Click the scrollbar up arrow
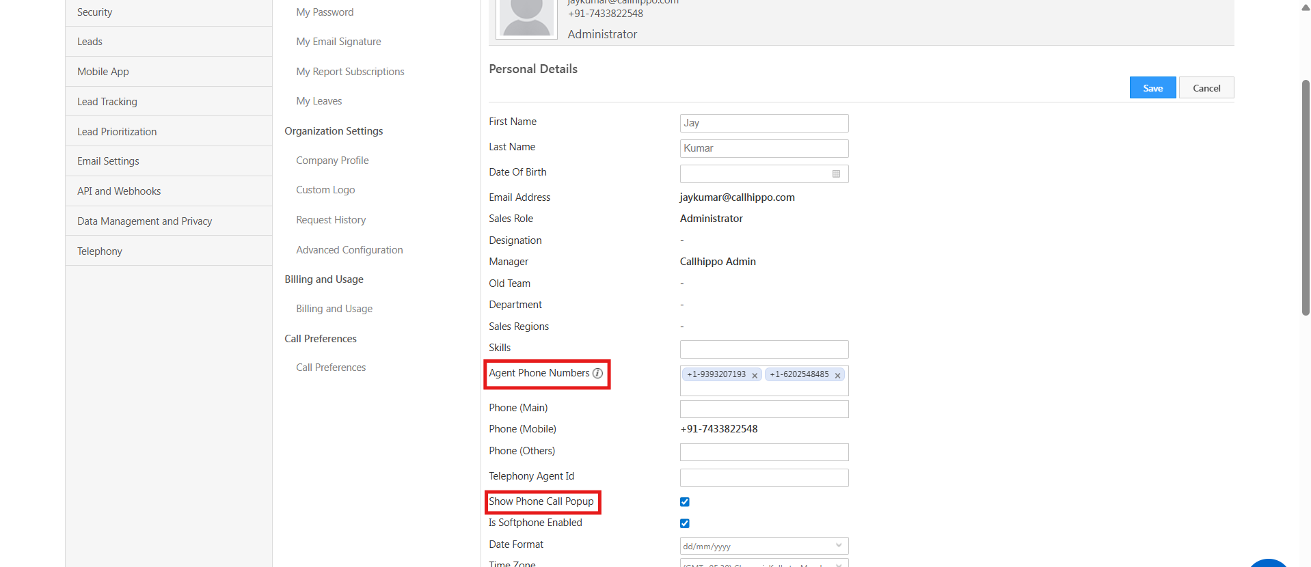Viewport: 1311px width, 567px height. pyautogui.click(x=1306, y=8)
